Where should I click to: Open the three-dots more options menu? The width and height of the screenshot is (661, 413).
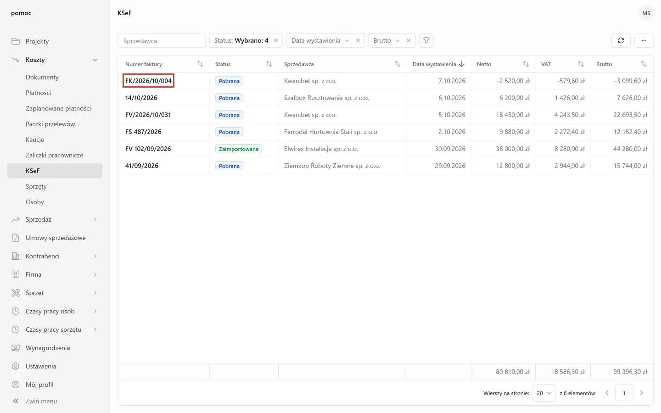click(644, 40)
